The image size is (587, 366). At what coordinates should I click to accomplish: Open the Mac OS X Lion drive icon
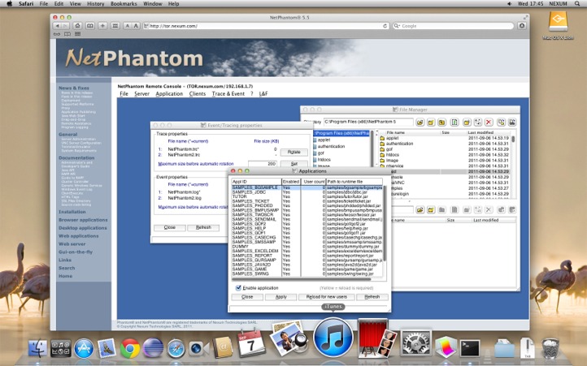[558, 24]
